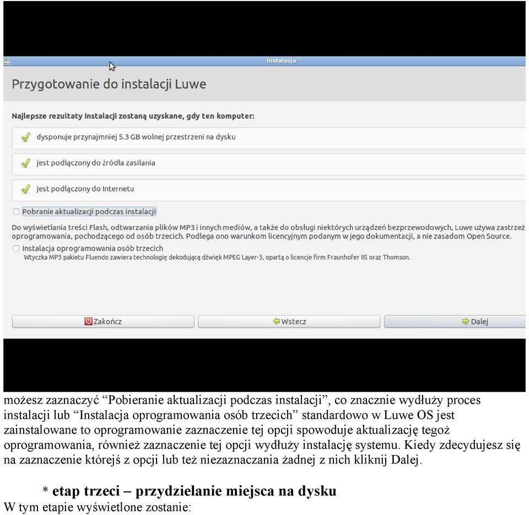
Task: Click text jest podłączony do źródła zasilania
Action: click(x=96, y=163)
